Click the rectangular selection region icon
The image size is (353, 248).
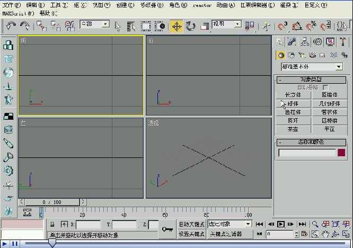point(146,26)
